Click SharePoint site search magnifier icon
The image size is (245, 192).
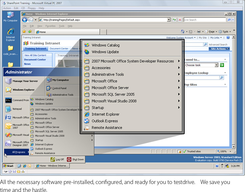(x=205, y=45)
